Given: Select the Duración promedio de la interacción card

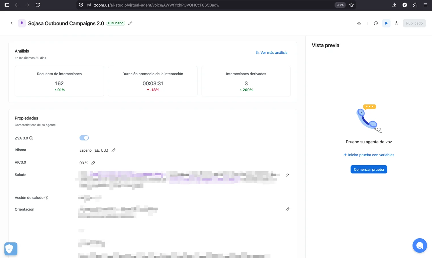Looking at the screenshot, I should [153, 81].
